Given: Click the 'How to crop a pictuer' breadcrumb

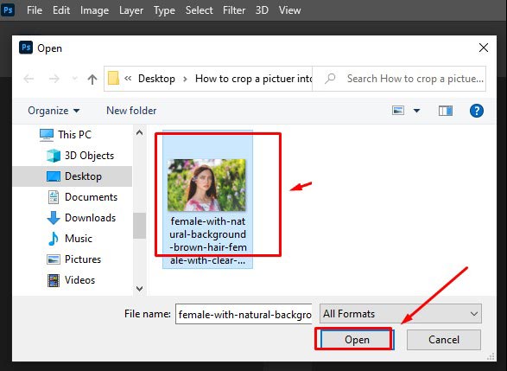Looking at the screenshot, I should [x=253, y=79].
